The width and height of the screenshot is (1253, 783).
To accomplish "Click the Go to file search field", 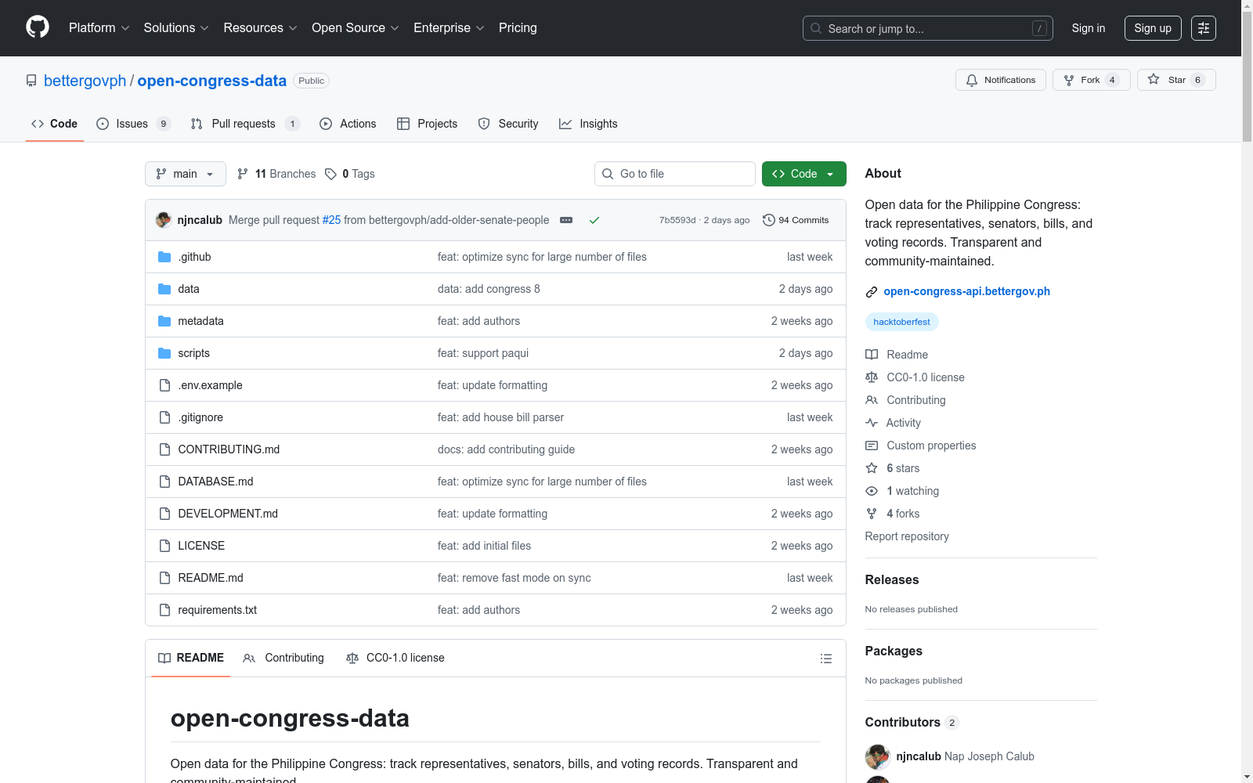I will [x=675, y=174].
